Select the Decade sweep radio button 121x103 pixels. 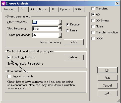[x=67, y=25]
